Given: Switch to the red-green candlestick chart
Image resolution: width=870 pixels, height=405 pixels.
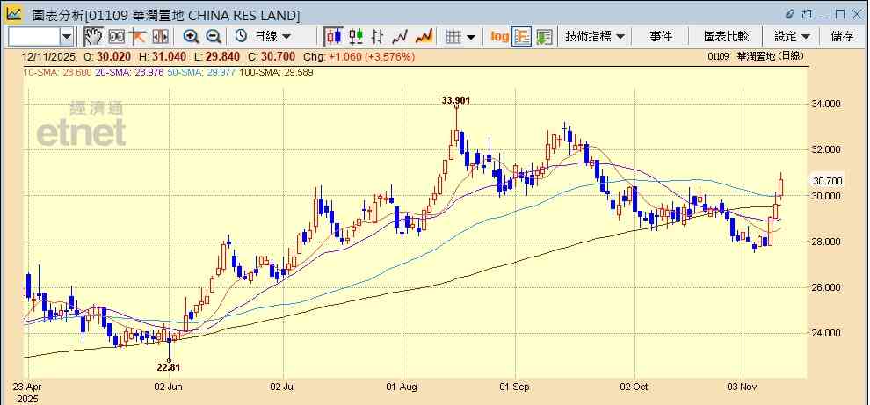Looking at the screenshot, I should [x=356, y=37].
